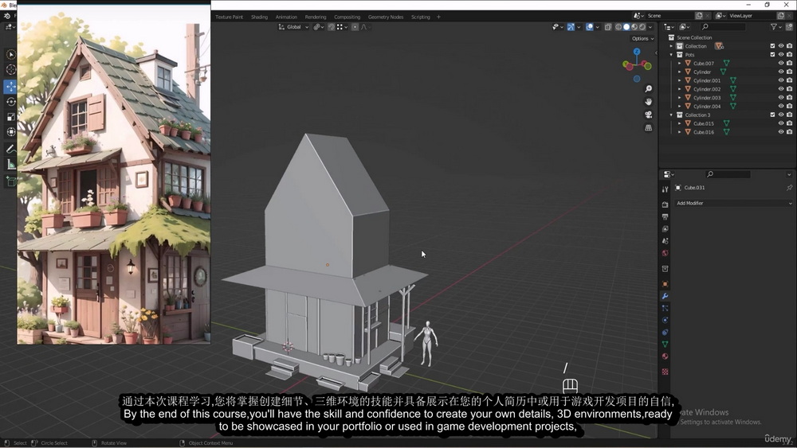This screenshot has width=797, height=448.
Task: Expand the Collection row in outliner
Action: (671, 46)
